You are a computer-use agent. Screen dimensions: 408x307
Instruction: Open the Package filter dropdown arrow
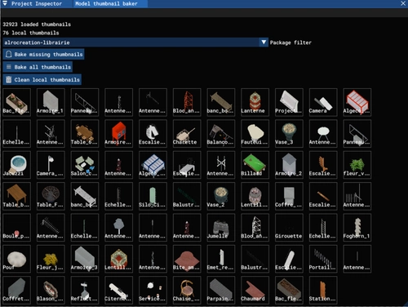click(x=264, y=42)
